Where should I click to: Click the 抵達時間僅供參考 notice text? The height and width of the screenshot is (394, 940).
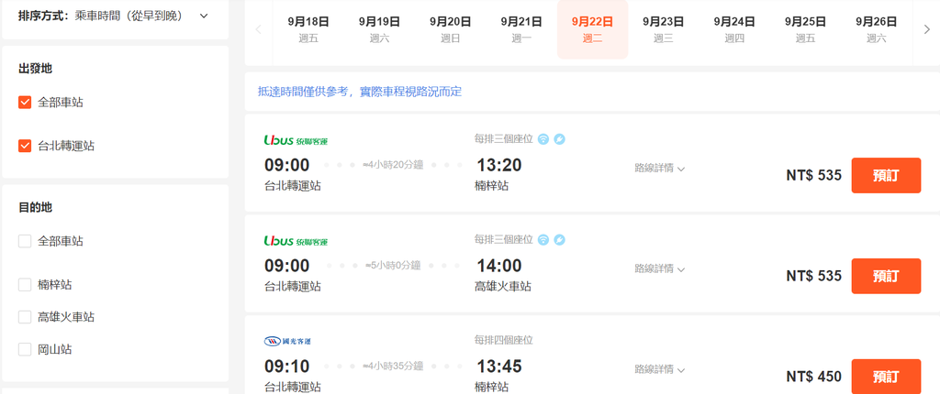[x=360, y=93]
